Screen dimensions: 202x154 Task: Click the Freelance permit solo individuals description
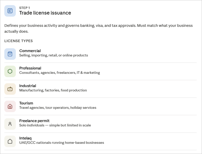click(55, 125)
